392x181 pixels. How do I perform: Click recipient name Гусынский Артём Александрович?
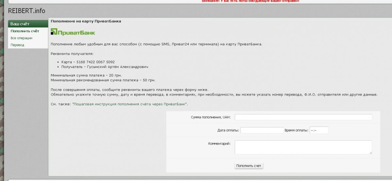pos(118,67)
